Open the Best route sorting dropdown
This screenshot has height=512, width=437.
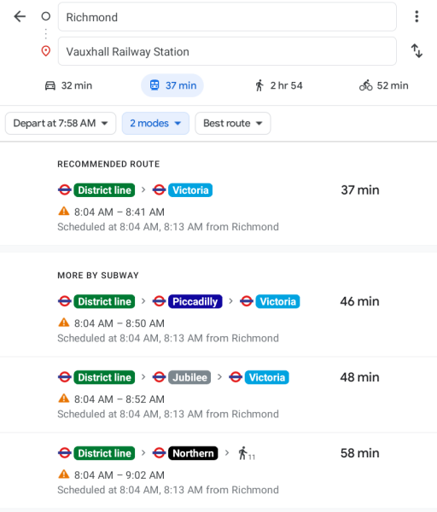pos(233,123)
